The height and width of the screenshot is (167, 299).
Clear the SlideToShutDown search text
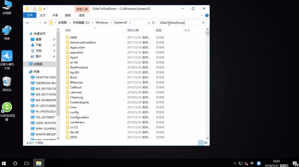(203, 23)
